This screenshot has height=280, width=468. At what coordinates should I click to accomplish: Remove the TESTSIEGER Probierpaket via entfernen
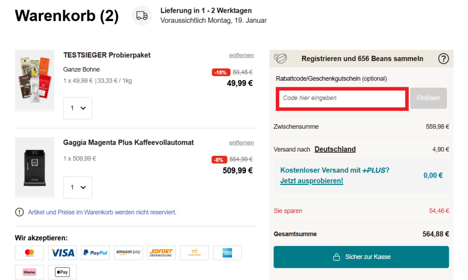[241, 55]
